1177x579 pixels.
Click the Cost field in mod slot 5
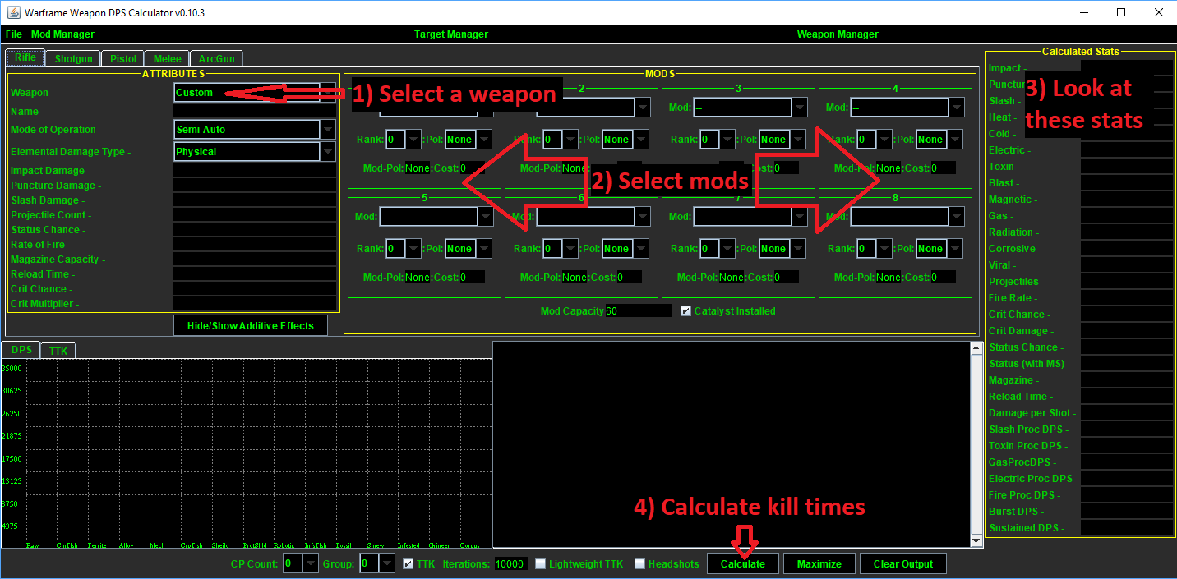472,278
